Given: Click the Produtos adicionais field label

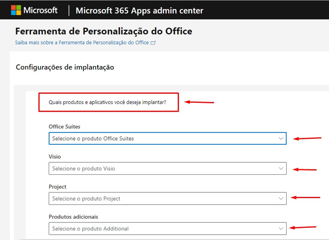Looking at the screenshot, I should point(73,217).
